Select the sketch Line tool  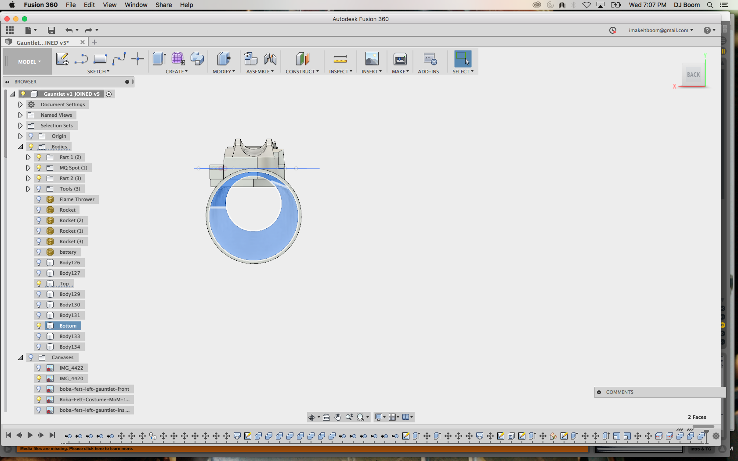coord(81,59)
